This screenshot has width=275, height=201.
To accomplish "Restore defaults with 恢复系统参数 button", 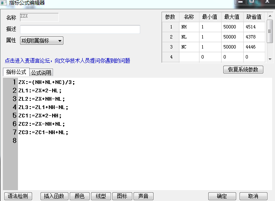I will pyautogui.click(x=243, y=69).
